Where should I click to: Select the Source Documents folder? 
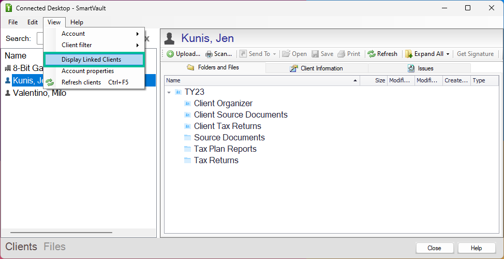230,137
